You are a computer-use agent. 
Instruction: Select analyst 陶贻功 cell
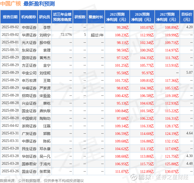[45, 118]
